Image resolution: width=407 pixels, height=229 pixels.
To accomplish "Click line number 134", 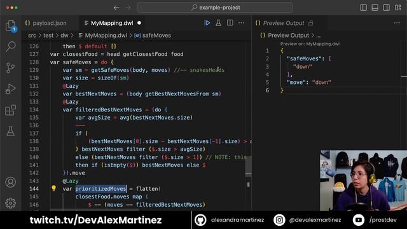I will 34,109.
